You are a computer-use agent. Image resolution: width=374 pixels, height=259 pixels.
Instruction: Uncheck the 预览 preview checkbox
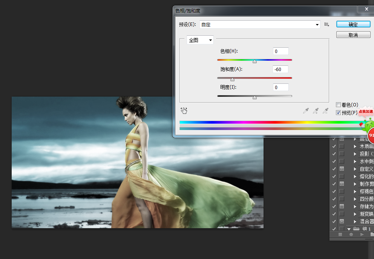pos(338,112)
